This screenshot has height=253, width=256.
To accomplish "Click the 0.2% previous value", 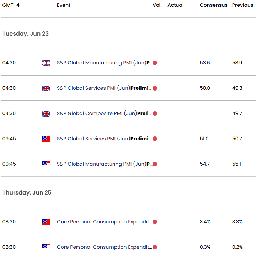I will pos(238,247).
